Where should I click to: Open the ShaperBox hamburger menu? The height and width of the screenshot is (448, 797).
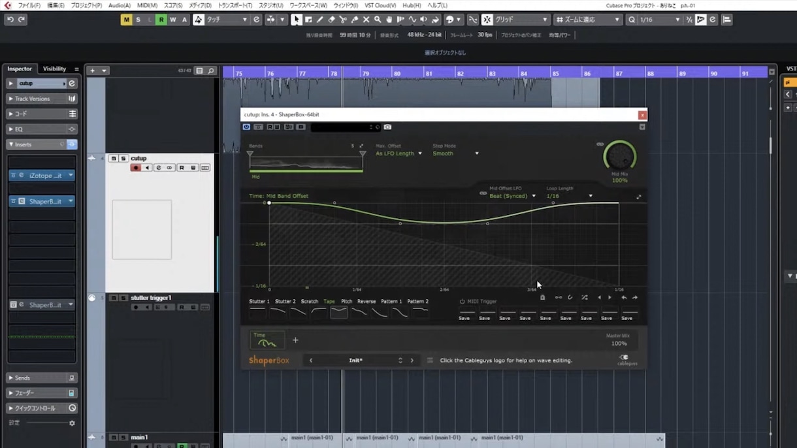click(x=430, y=360)
